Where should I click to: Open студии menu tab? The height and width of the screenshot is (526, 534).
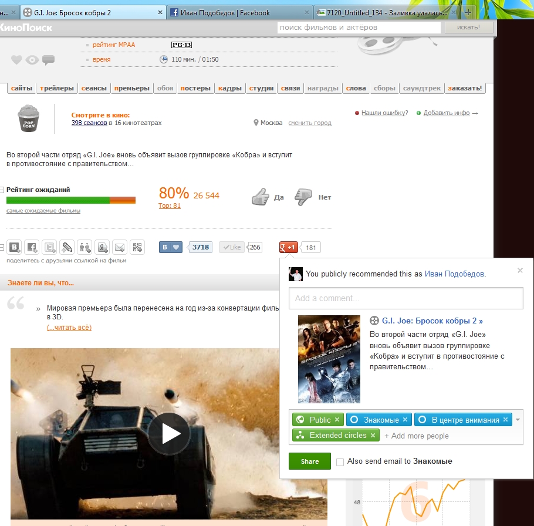261,88
